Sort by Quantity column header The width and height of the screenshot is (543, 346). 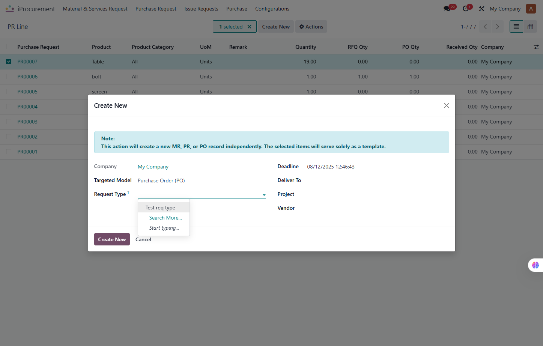pos(305,47)
